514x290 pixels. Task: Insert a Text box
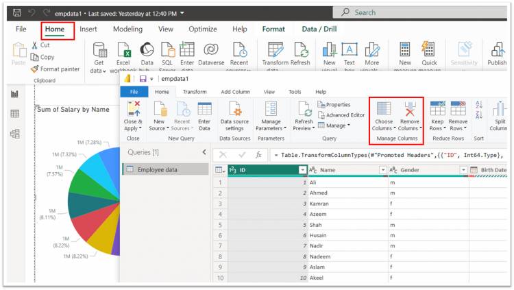[x=350, y=55]
